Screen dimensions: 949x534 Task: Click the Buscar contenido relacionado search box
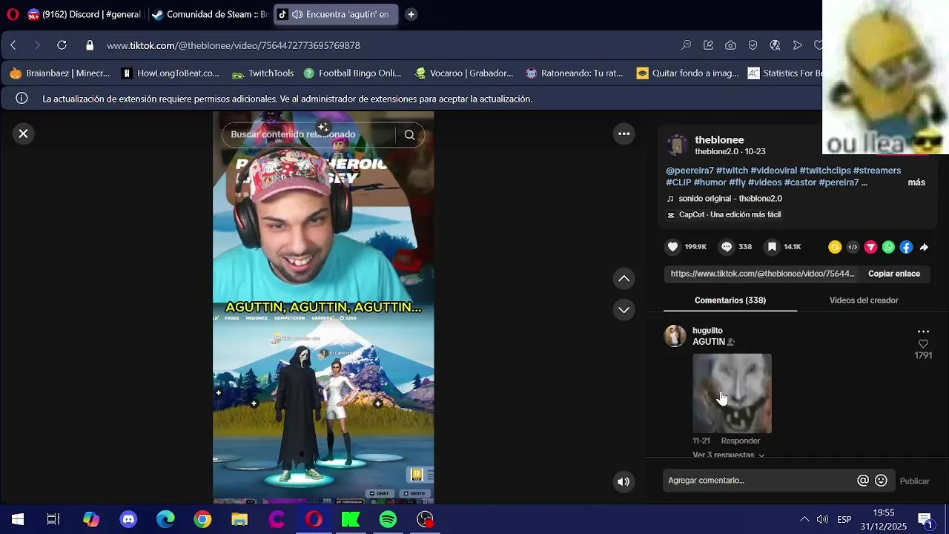(308, 134)
